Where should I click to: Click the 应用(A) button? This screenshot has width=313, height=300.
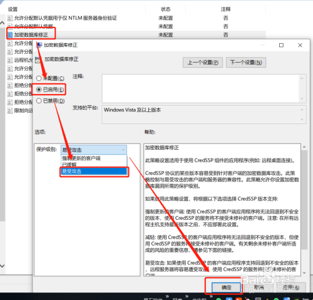pos(291,287)
